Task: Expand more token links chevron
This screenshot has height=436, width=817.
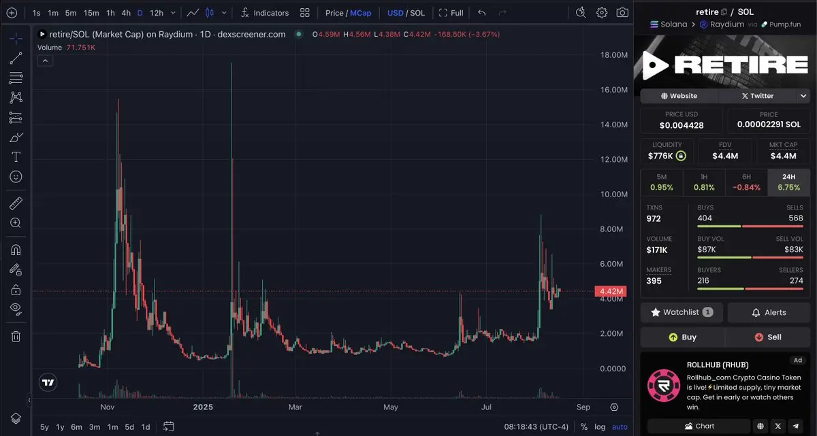Action: click(803, 96)
